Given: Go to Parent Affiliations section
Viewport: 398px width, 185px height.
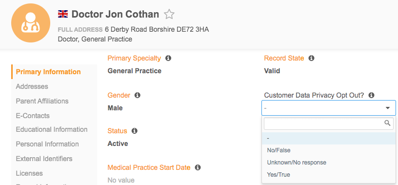Looking at the screenshot, I should tap(42, 101).
